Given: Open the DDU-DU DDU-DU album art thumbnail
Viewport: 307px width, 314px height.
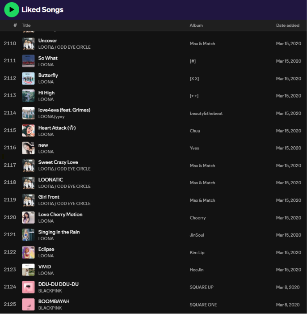Looking at the screenshot, I should [28, 287].
